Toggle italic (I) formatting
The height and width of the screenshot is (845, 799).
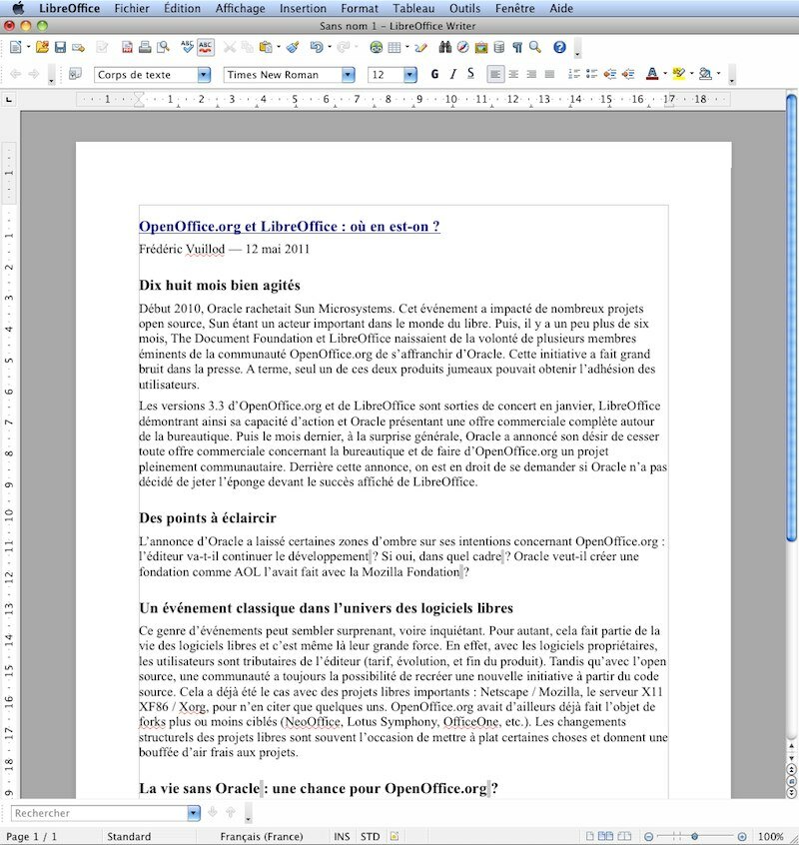[453, 74]
